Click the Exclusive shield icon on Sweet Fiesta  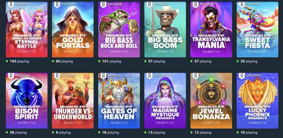pos(242,5)
